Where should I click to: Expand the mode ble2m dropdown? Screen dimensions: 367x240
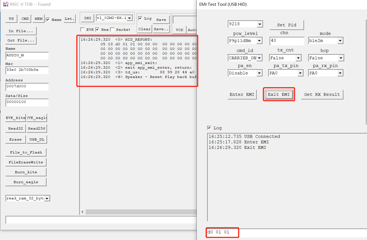coord(340,41)
